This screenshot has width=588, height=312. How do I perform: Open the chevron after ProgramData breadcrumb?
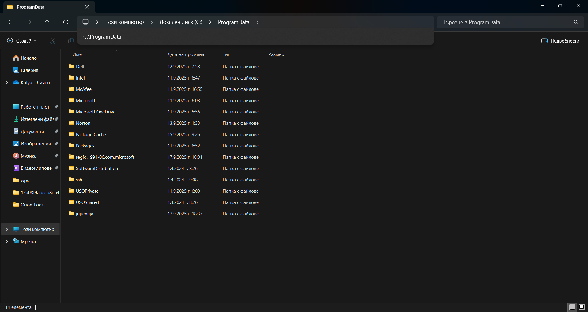point(258,22)
